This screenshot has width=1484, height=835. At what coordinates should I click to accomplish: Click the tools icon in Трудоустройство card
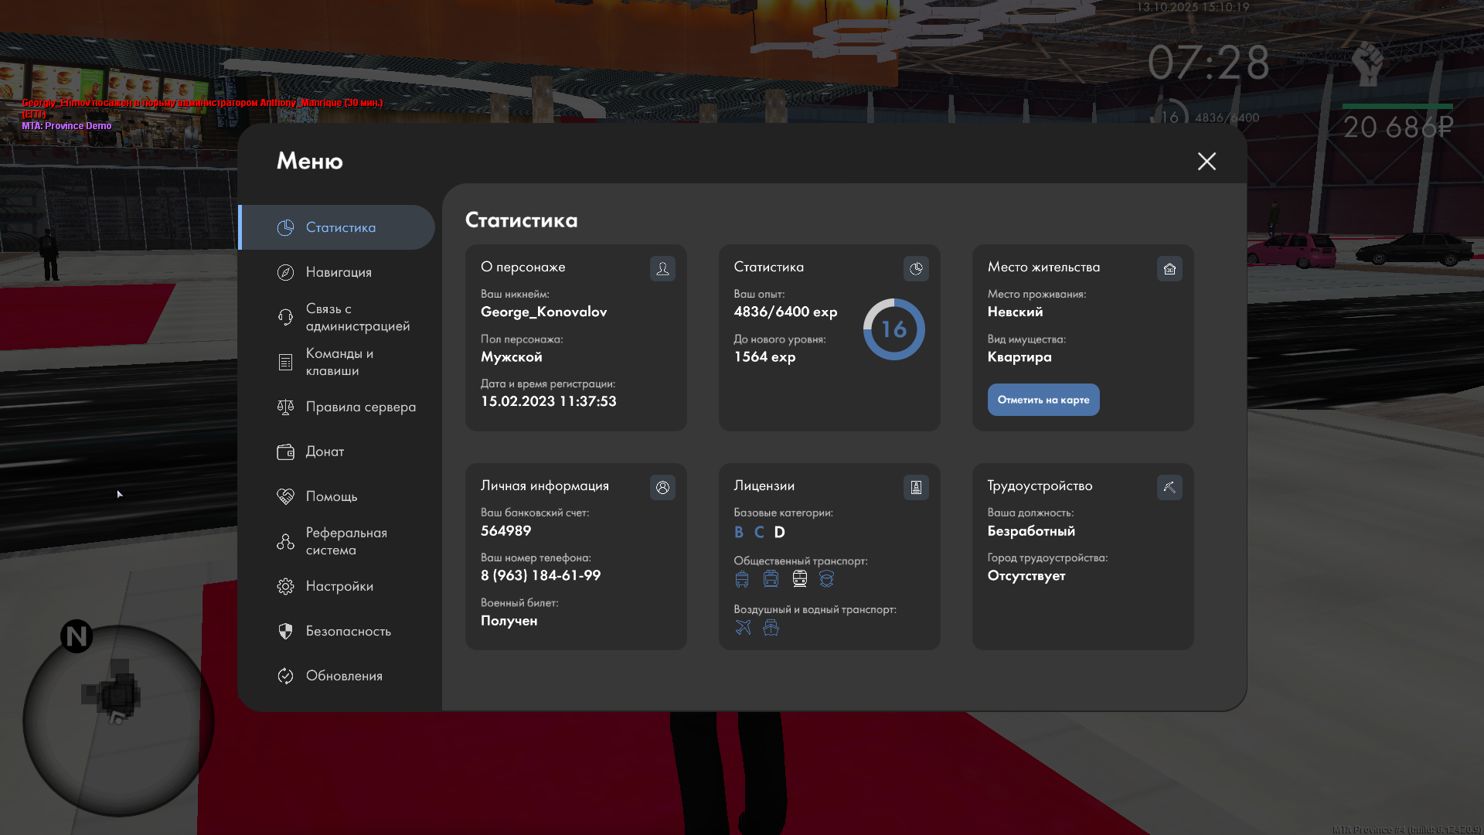pyautogui.click(x=1169, y=487)
